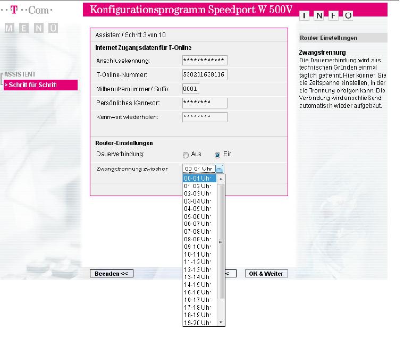Focus the Kennwort wiederholen field
Viewport: 404px width, 347px height.
(205, 117)
